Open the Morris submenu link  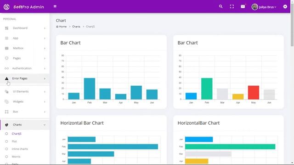point(16,157)
